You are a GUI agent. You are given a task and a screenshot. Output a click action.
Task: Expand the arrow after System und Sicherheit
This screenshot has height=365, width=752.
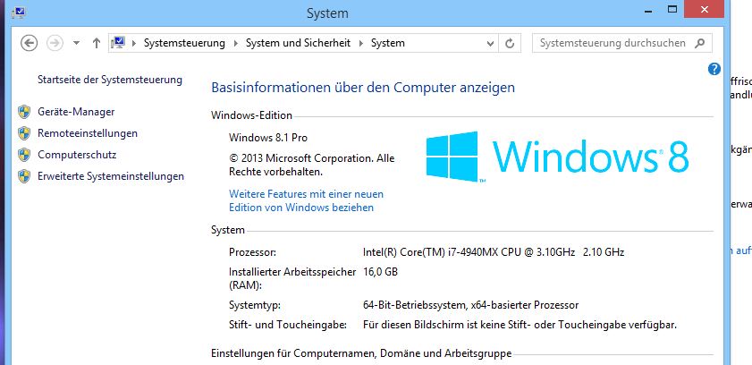pyautogui.click(x=361, y=43)
